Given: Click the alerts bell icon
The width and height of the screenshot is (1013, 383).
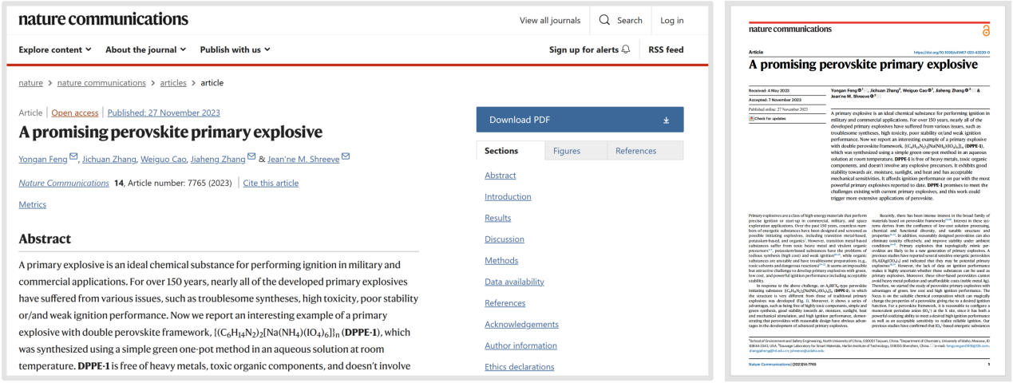Looking at the screenshot, I should tap(625, 49).
